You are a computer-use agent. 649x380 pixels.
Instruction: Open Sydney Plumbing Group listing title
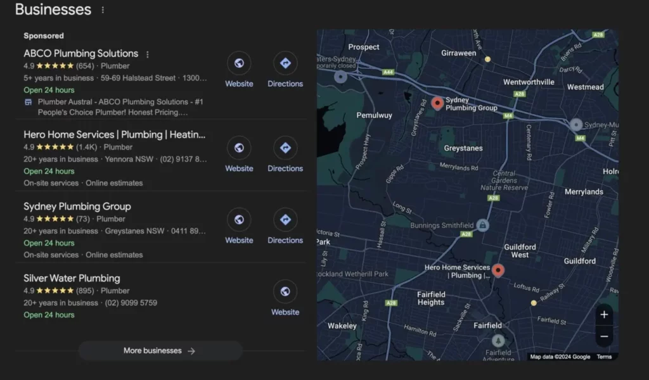pyautogui.click(x=77, y=206)
